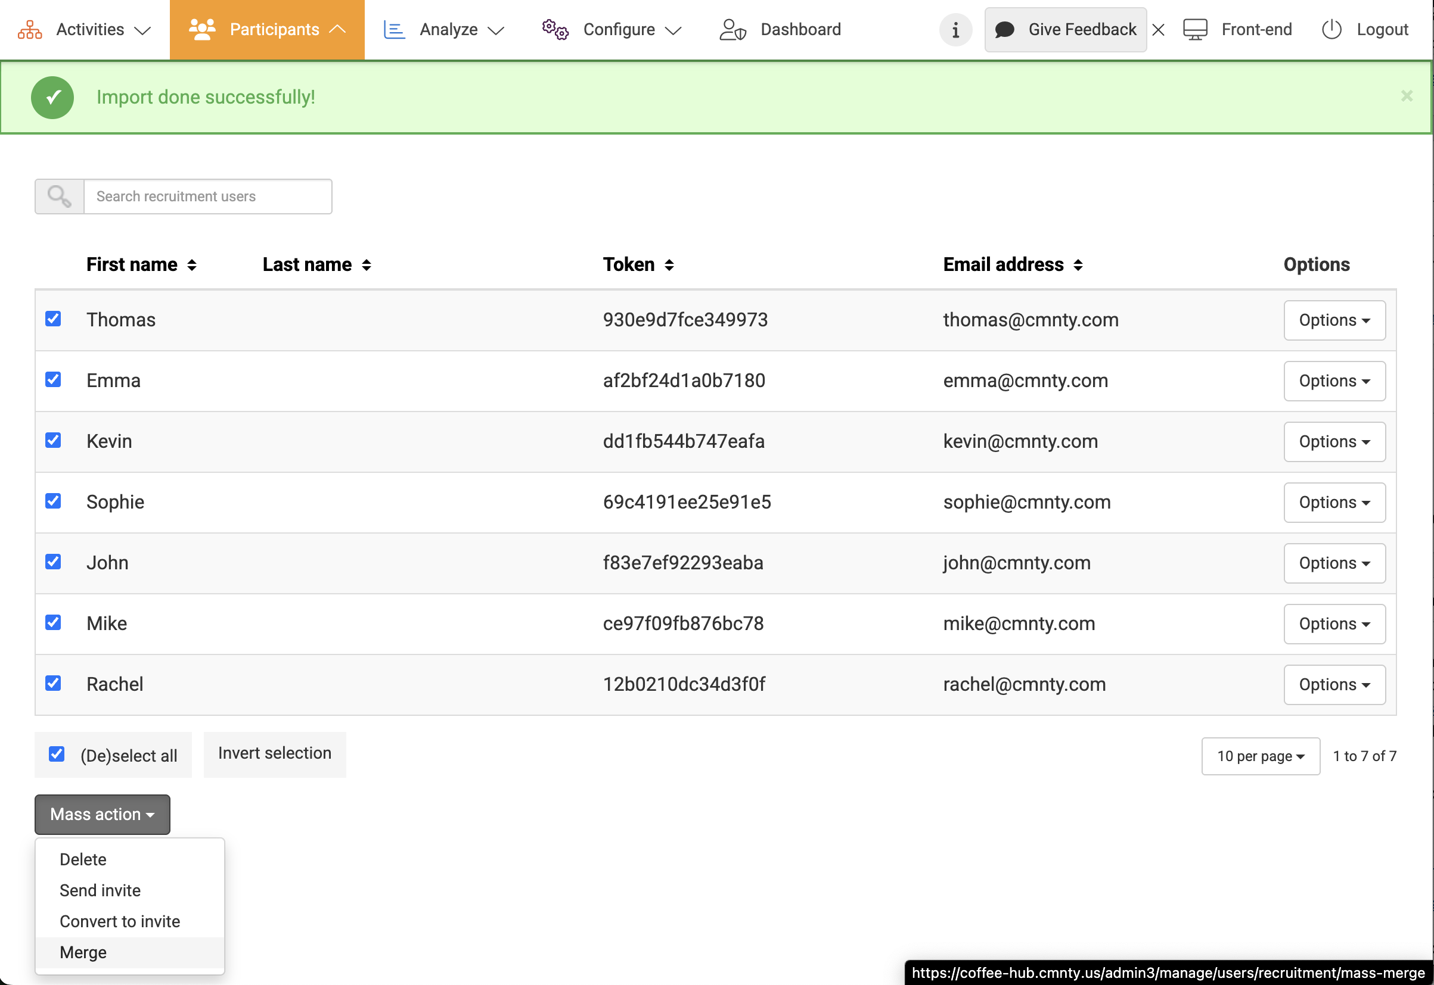Uncheck the checkbox for Sophie
Screen dimensions: 1434x985
tap(53, 500)
